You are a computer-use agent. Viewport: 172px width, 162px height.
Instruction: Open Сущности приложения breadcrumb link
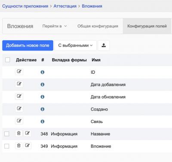pos(25,6)
